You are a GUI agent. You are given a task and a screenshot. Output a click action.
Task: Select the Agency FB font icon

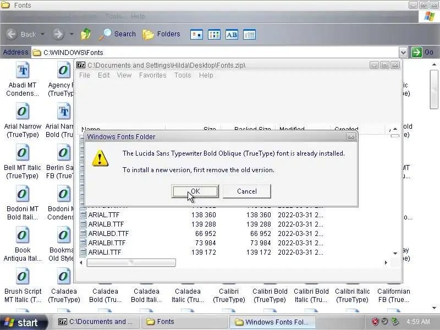tap(64, 70)
